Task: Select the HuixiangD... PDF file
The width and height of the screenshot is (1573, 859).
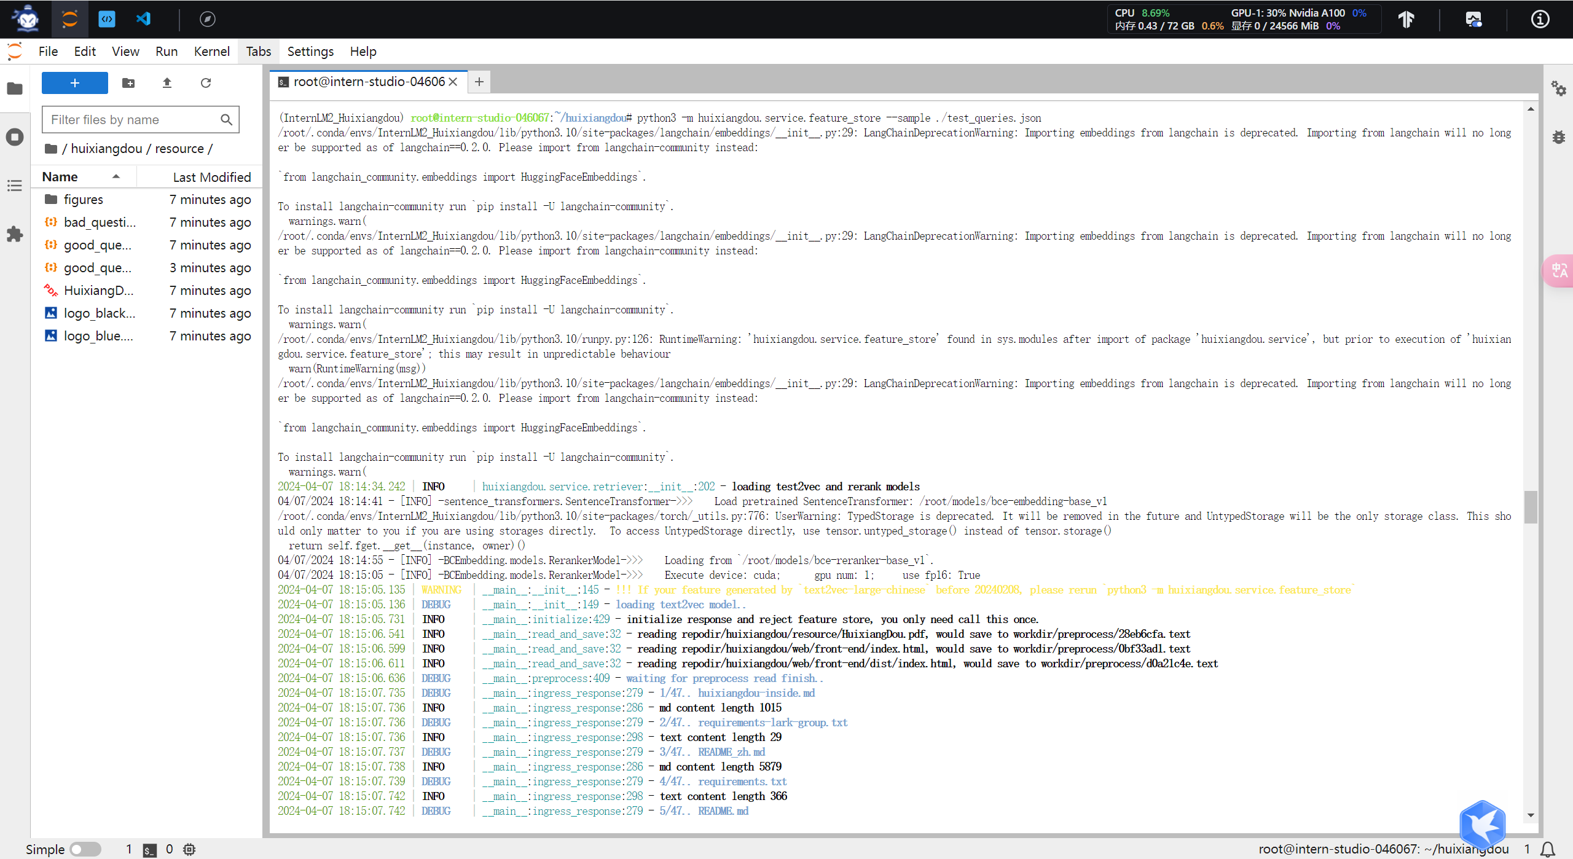Action: pyautogui.click(x=147, y=291)
